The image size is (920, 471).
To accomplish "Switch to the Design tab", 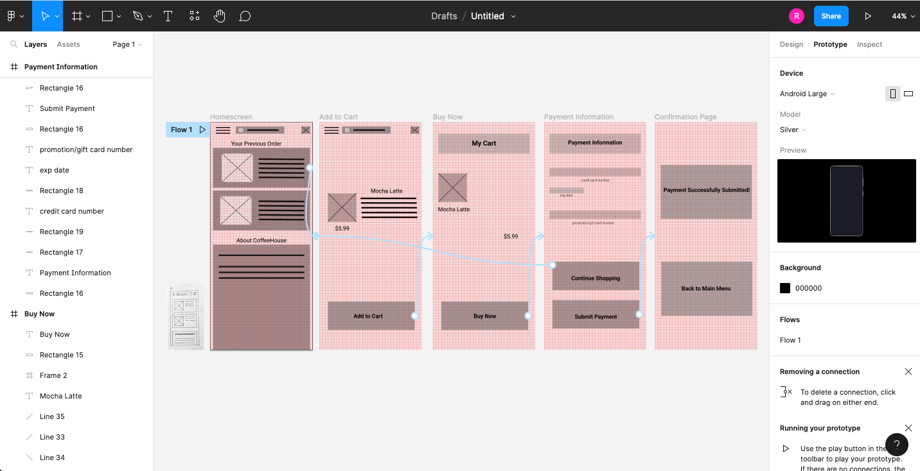I will (792, 44).
